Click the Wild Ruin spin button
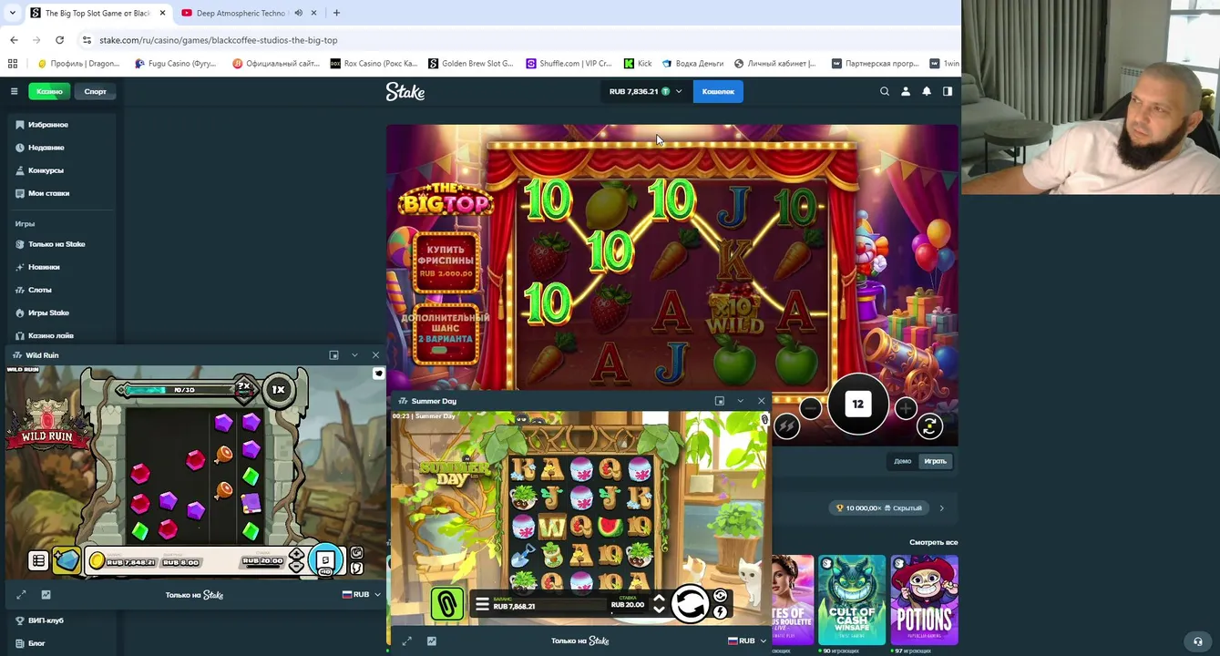The image size is (1220, 656). pyautogui.click(x=325, y=561)
